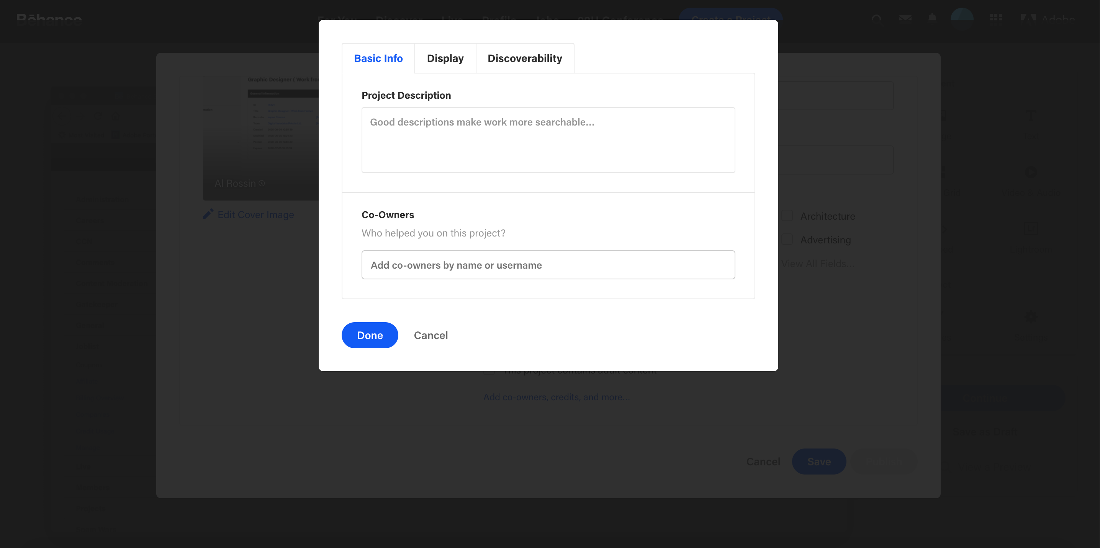Click the Cancel button
The width and height of the screenshot is (1100, 548).
point(431,335)
